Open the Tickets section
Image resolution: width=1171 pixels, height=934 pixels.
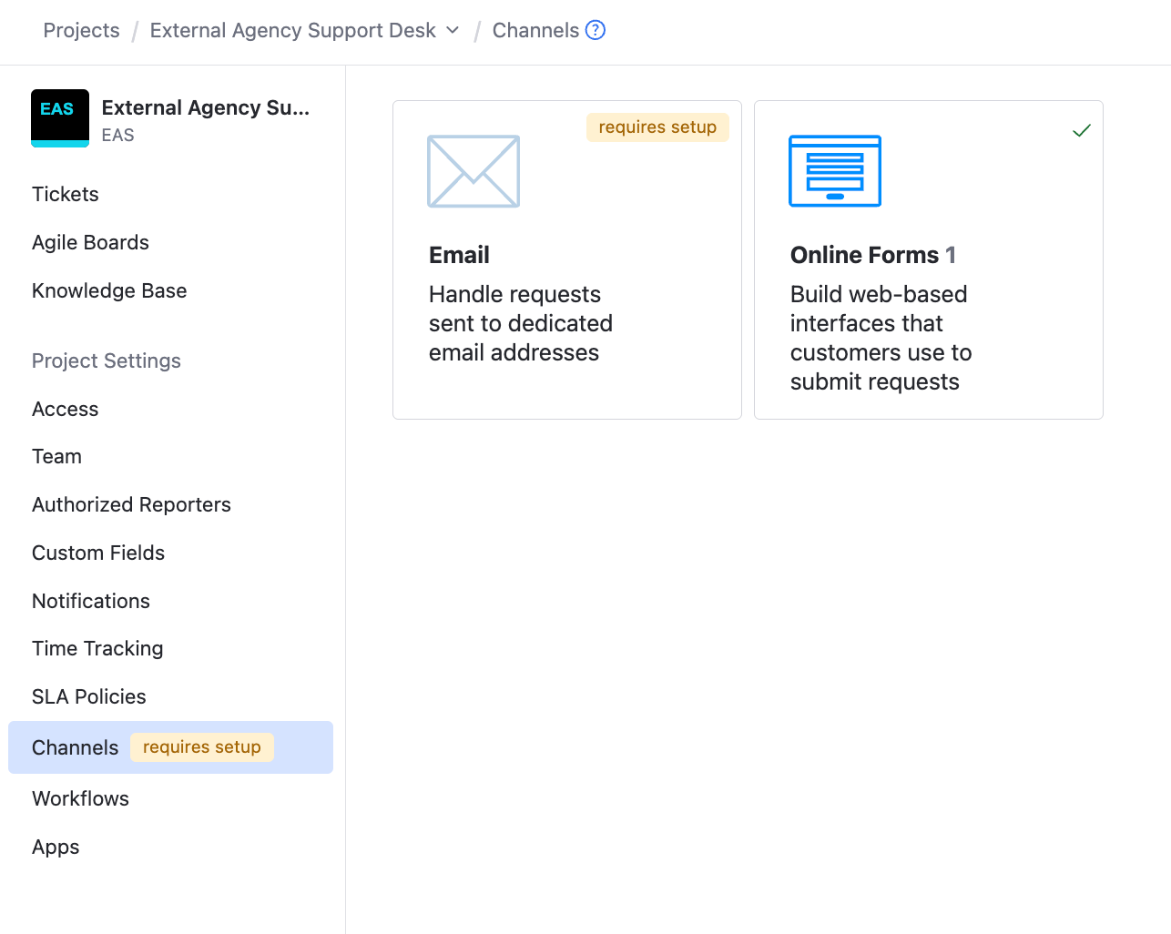(66, 194)
